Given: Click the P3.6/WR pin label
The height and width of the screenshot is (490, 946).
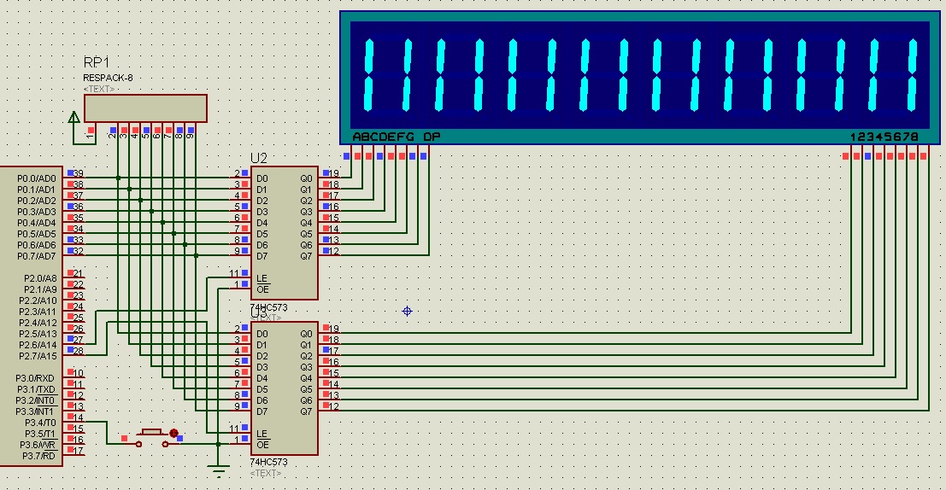Looking at the screenshot, I should pos(38,445).
